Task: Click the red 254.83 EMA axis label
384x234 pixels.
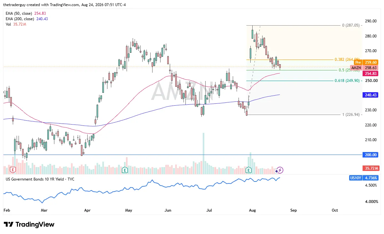Action: tap(371, 73)
